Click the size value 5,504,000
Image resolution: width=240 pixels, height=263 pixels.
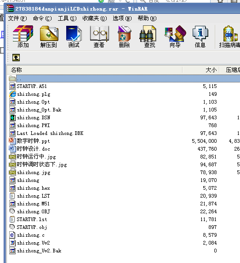click(x=204, y=141)
